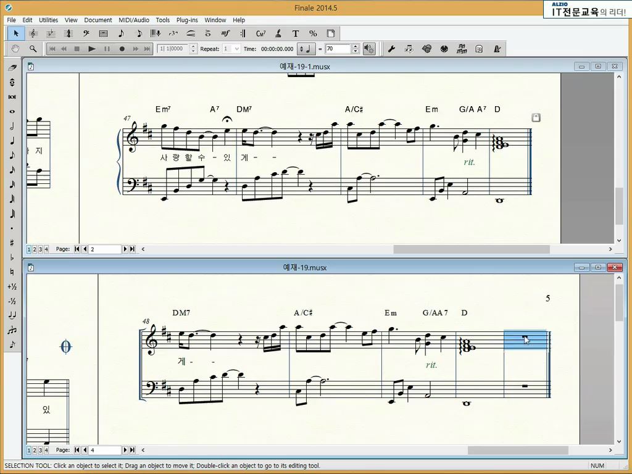The width and height of the screenshot is (632, 474).
Task: Select the Page Layout tool
Action: click(x=331, y=33)
